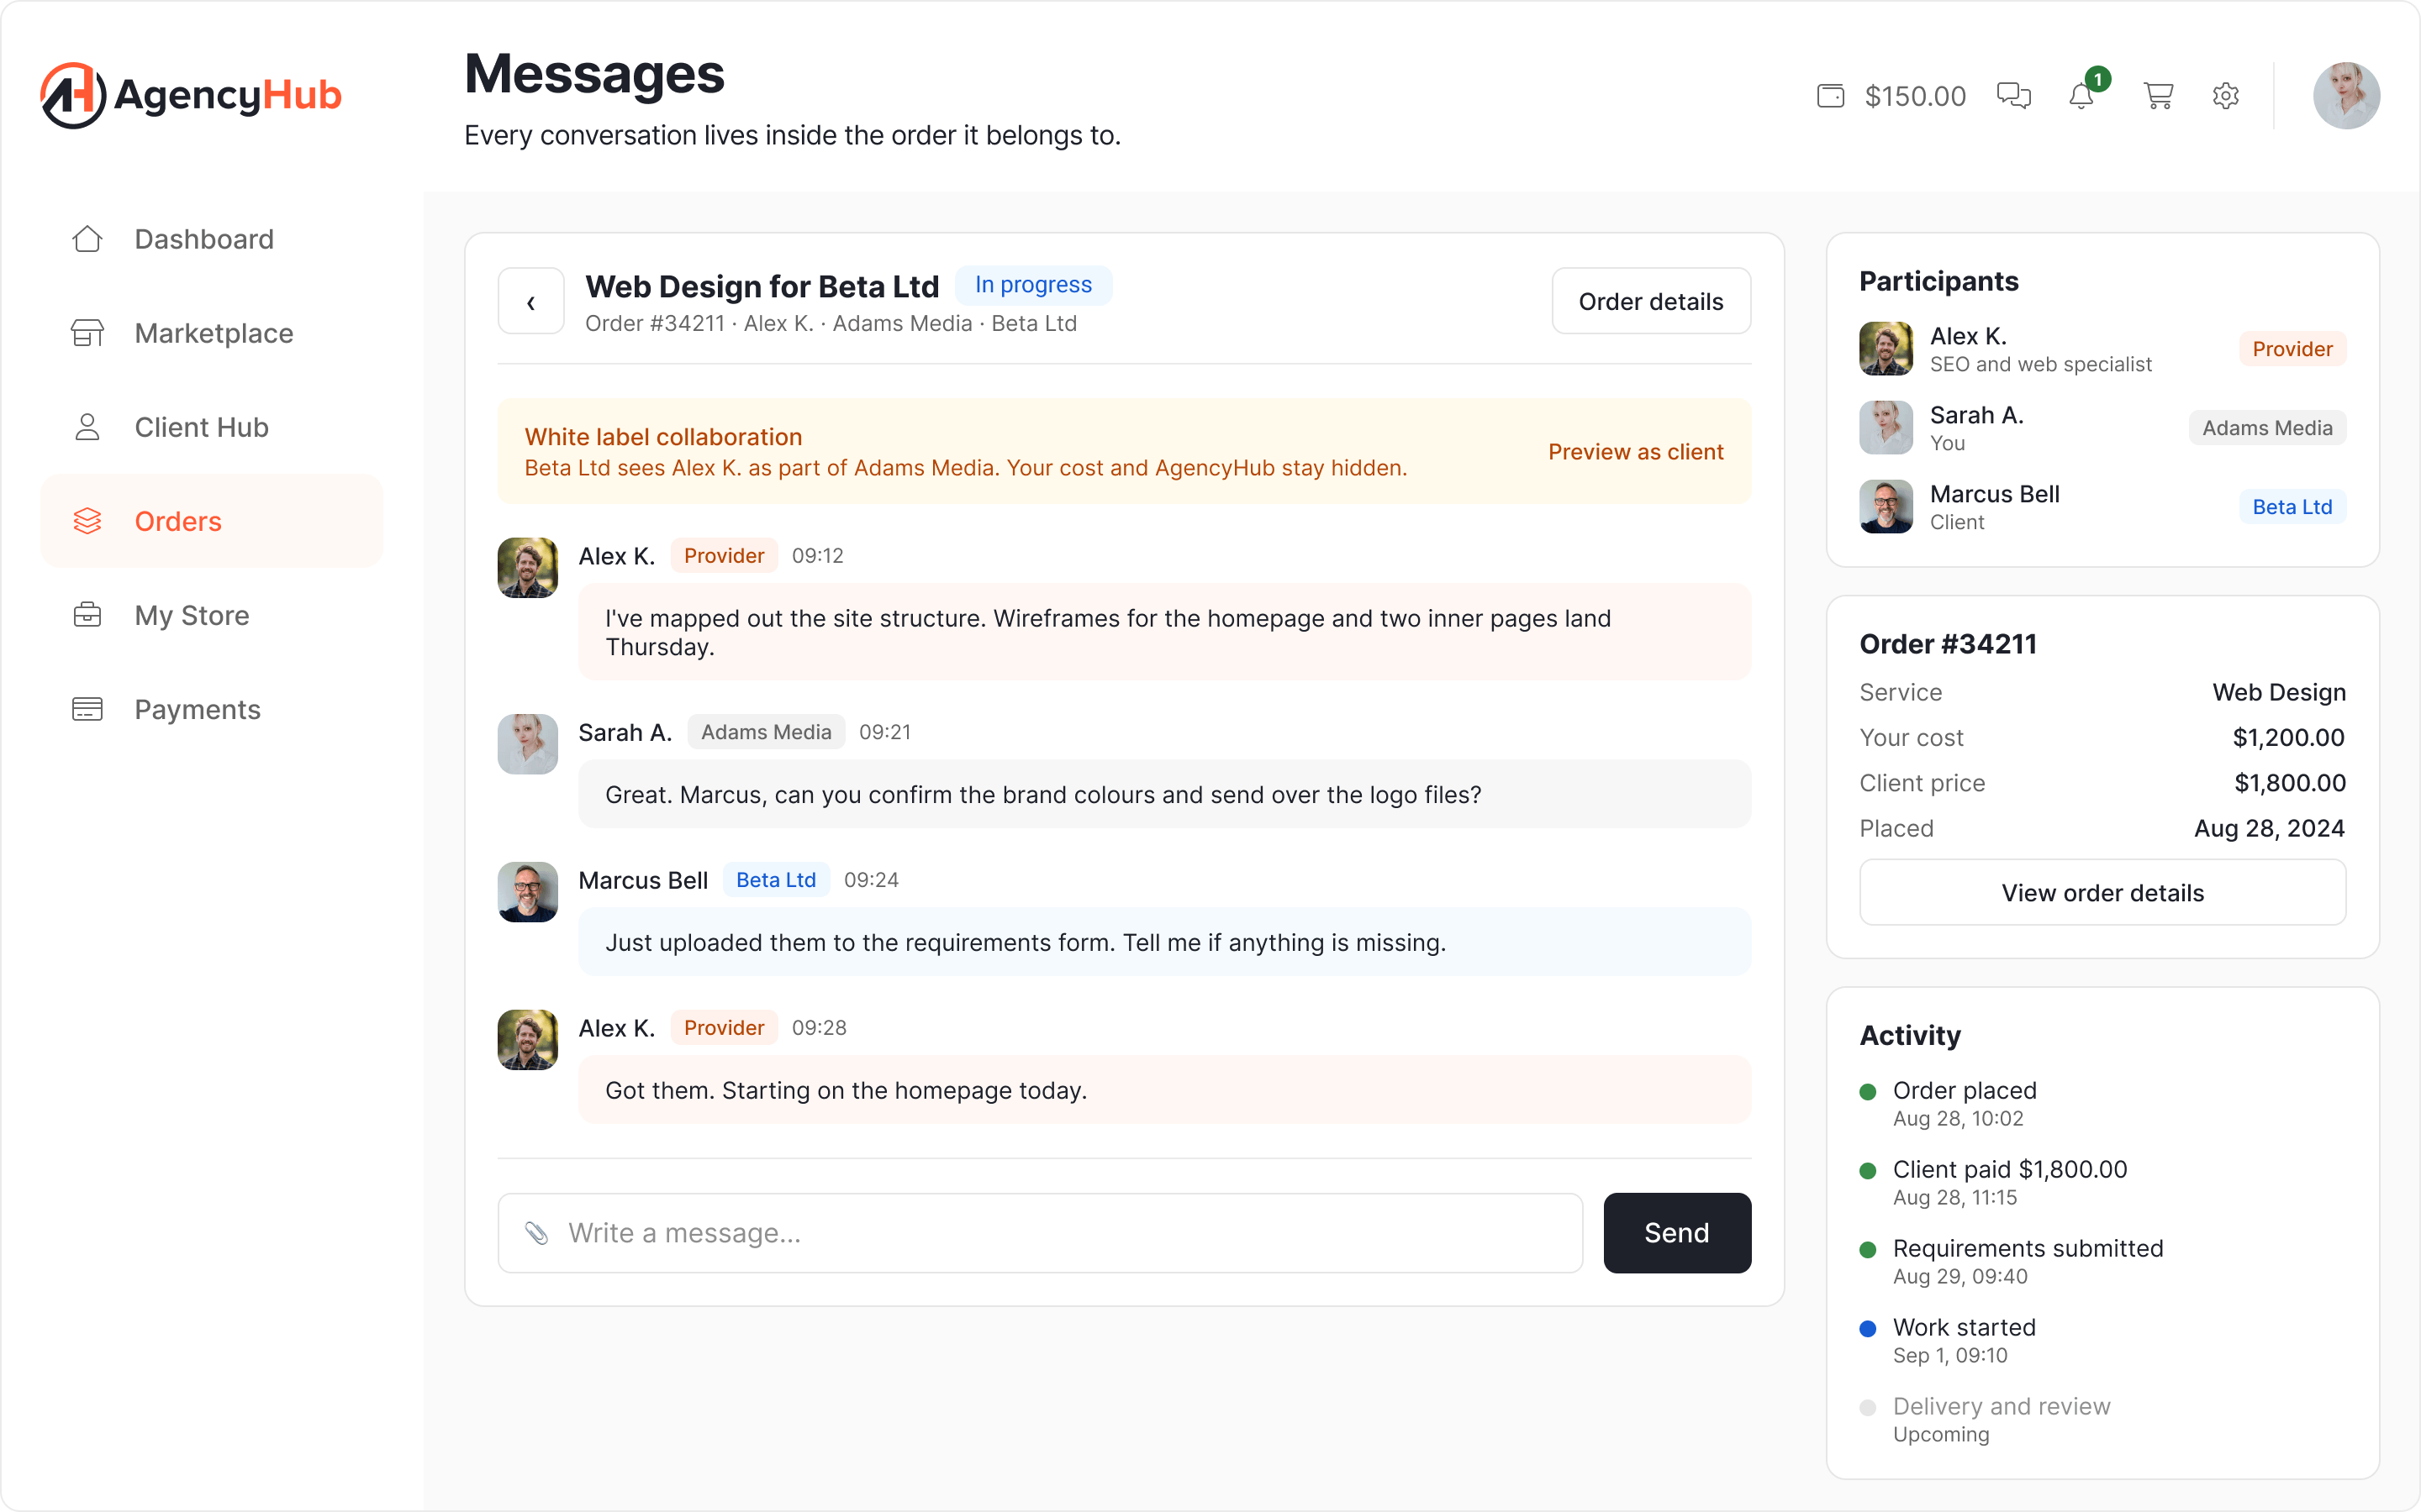This screenshot has width=2421, height=1512.
Task: Click the attachment paperclip icon
Action: click(x=536, y=1233)
